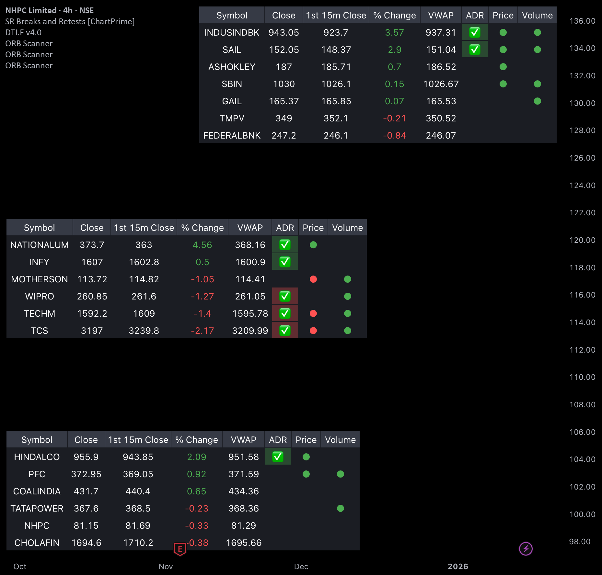Click NHPC VWAP value 81.29
The image size is (602, 575).
tap(244, 525)
